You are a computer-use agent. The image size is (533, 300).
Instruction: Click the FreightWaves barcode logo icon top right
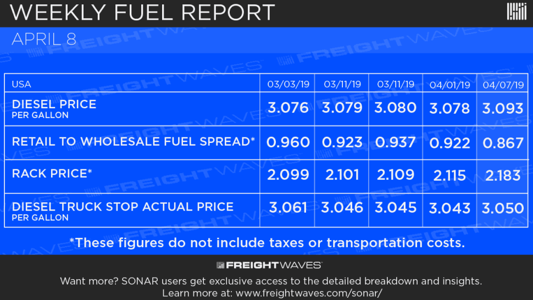pyautogui.click(x=517, y=11)
